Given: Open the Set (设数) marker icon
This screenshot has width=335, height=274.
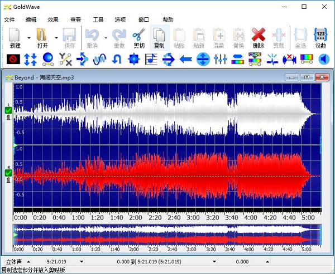Looking at the screenshot, I should click(x=320, y=35).
